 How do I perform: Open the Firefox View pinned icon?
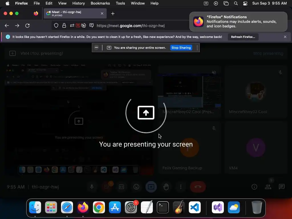[x=36, y=13]
